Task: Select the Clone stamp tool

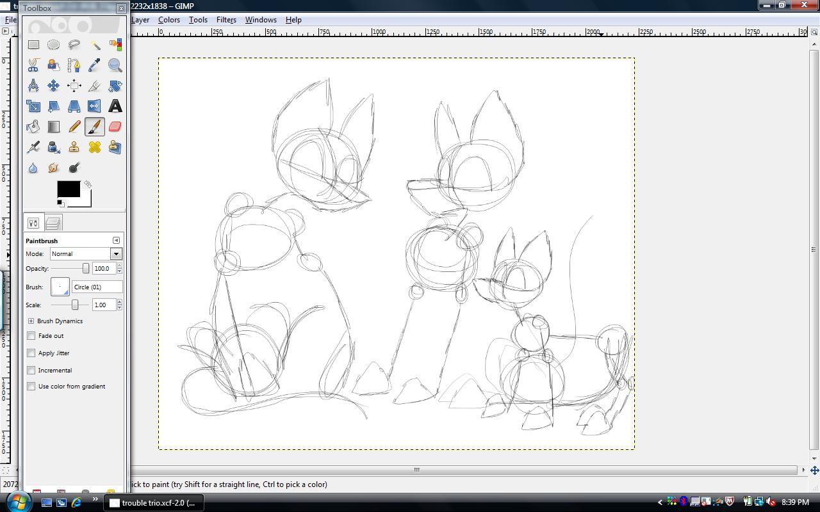Action: [74, 147]
